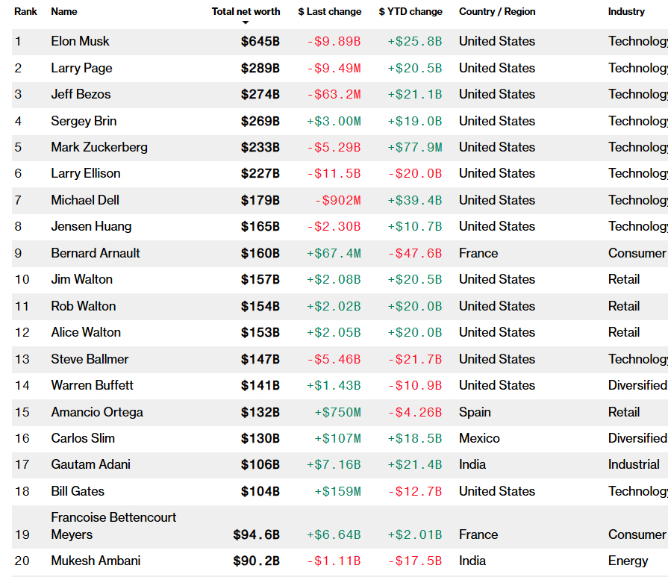Image resolution: width=668 pixels, height=577 pixels.
Task: Sort by $ Last change header
Action: click(329, 12)
